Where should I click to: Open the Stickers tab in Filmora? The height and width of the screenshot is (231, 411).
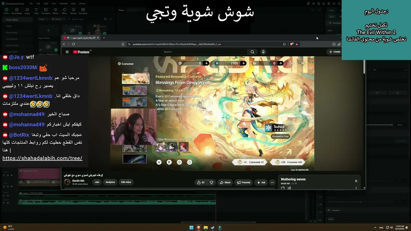(x=73, y=11)
